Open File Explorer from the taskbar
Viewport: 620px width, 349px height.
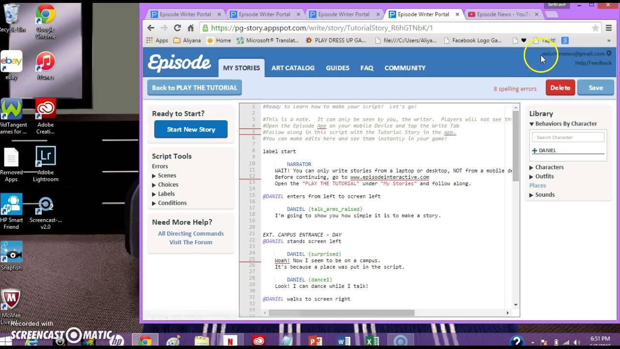pyautogui.click(x=202, y=341)
